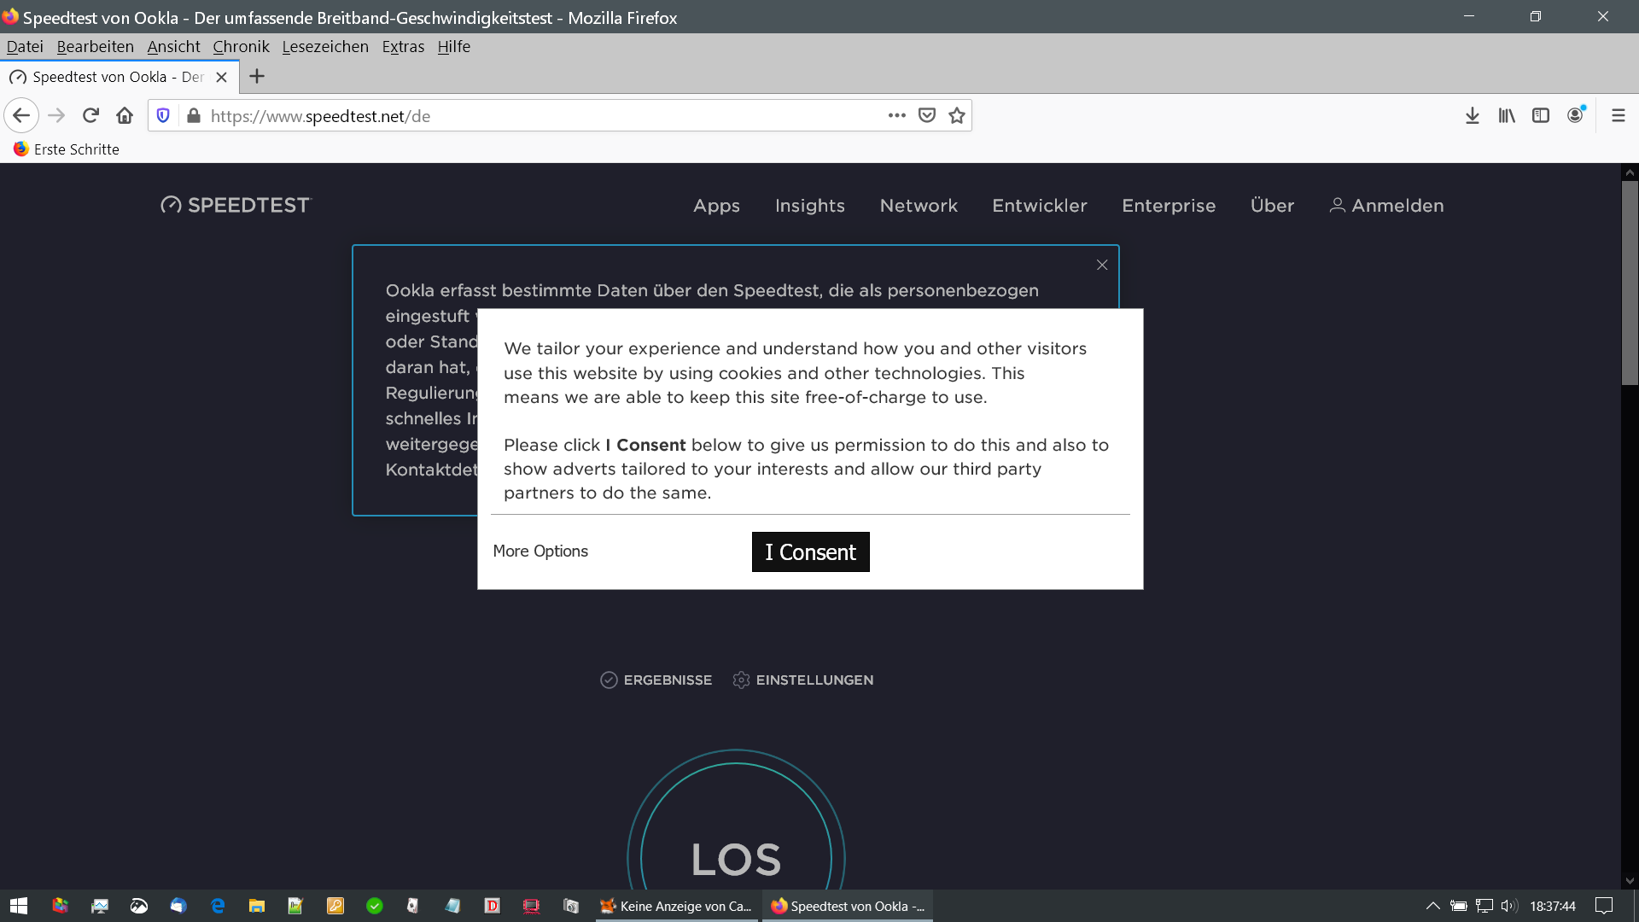Open Firefox account icon
Screen dimensions: 1639x922
coord(1576,115)
